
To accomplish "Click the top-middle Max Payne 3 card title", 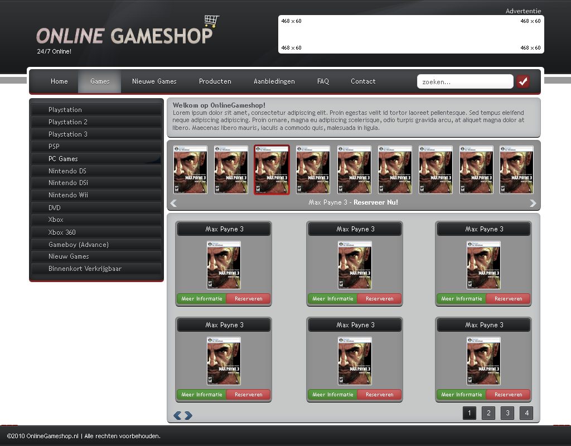I will (355, 229).
